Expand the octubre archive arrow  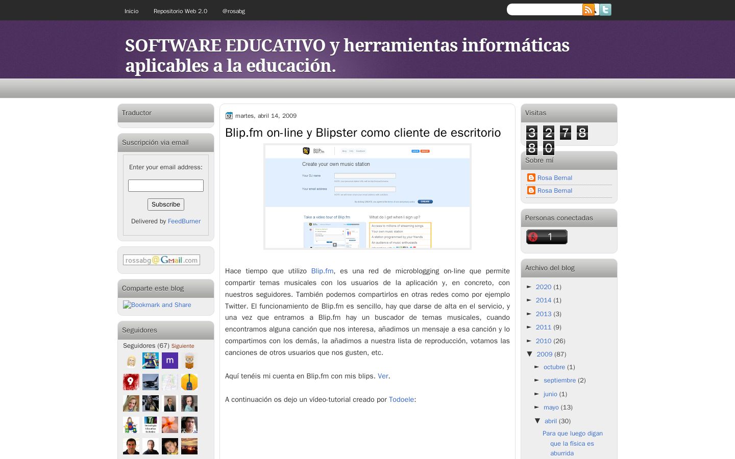(537, 367)
